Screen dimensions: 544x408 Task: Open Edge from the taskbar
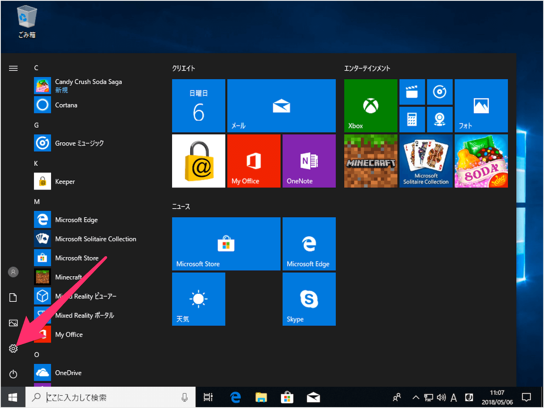tap(235, 397)
